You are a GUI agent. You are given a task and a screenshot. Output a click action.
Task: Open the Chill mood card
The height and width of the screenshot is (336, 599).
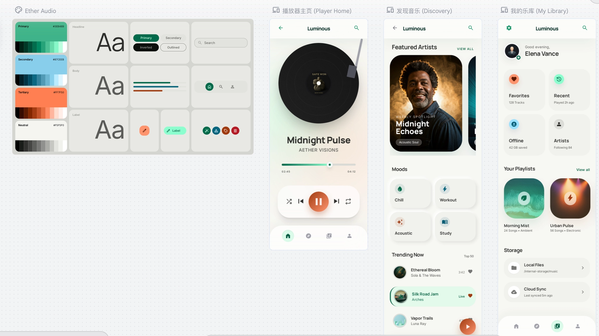[410, 193]
